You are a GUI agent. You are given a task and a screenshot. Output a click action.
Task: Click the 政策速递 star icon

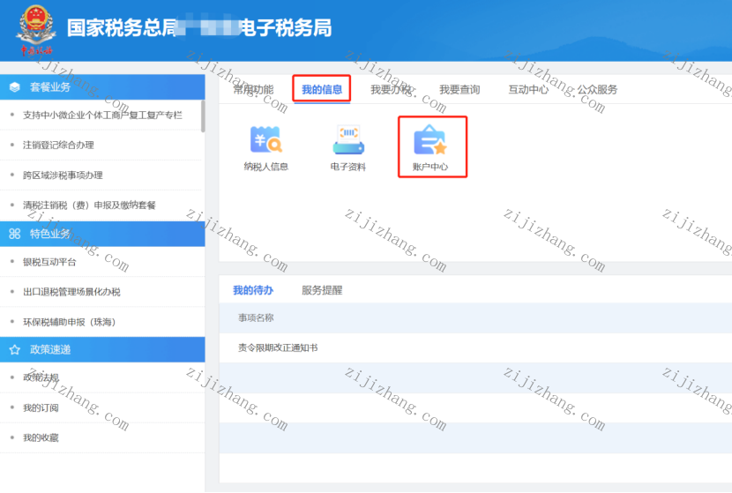click(x=14, y=349)
